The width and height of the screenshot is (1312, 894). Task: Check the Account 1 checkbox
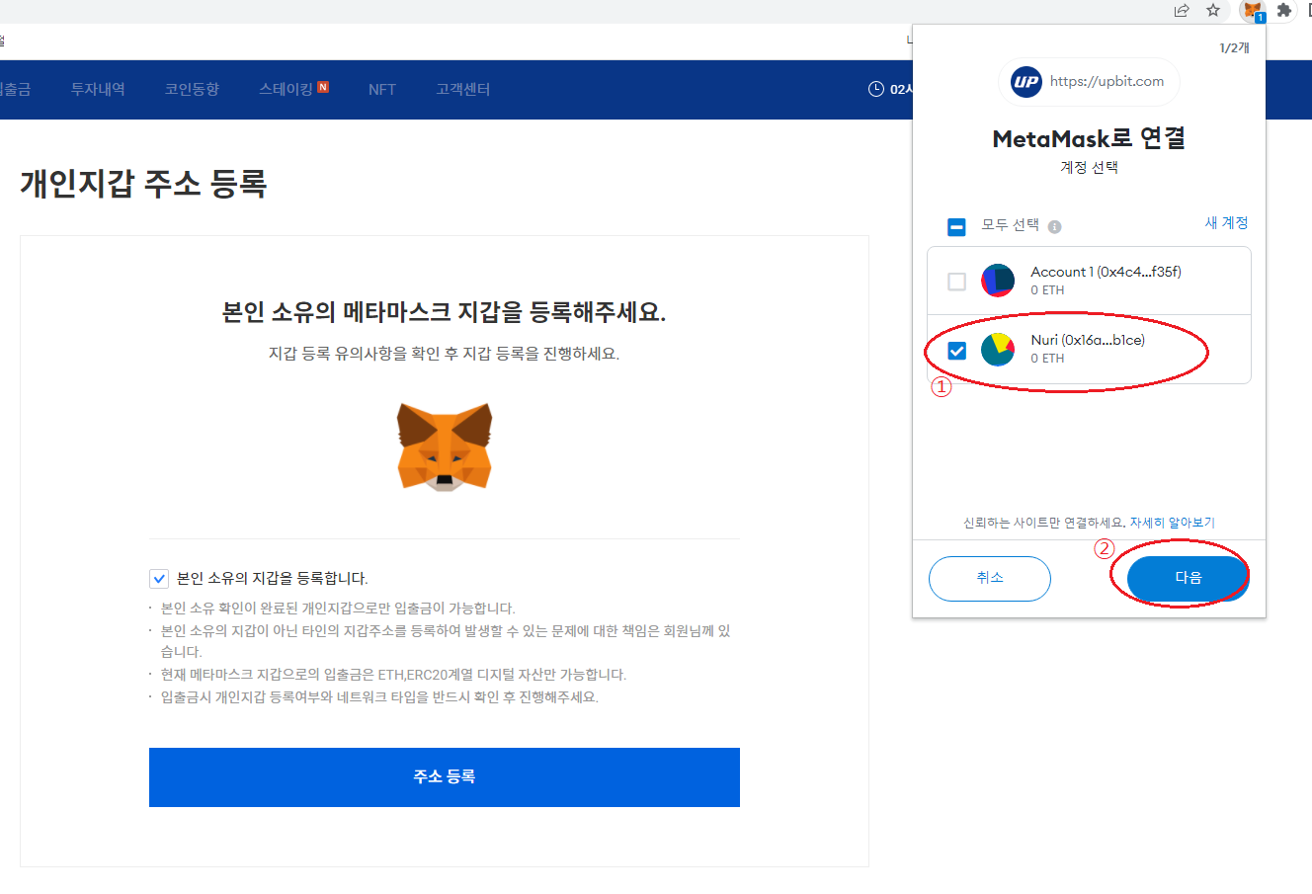(956, 282)
